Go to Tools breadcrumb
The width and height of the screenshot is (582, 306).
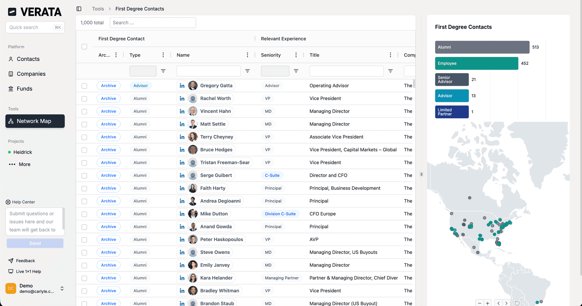coord(98,9)
